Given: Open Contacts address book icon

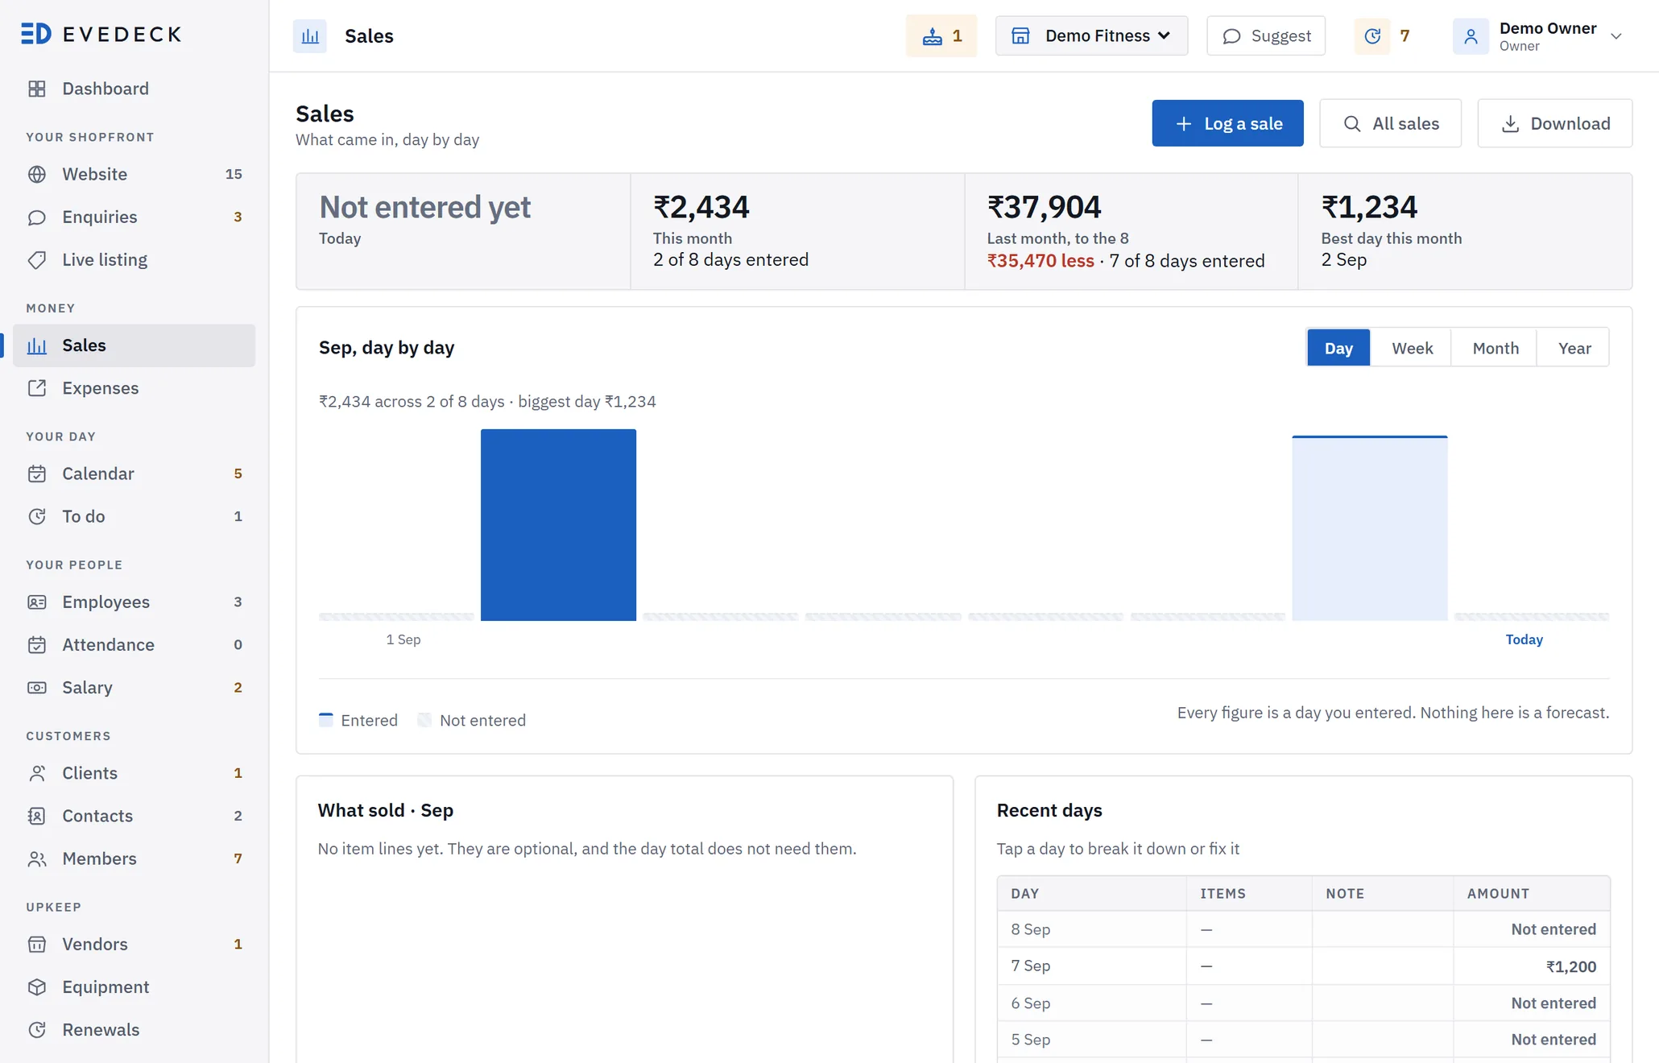Looking at the screenshot, I should coord(37,816).
